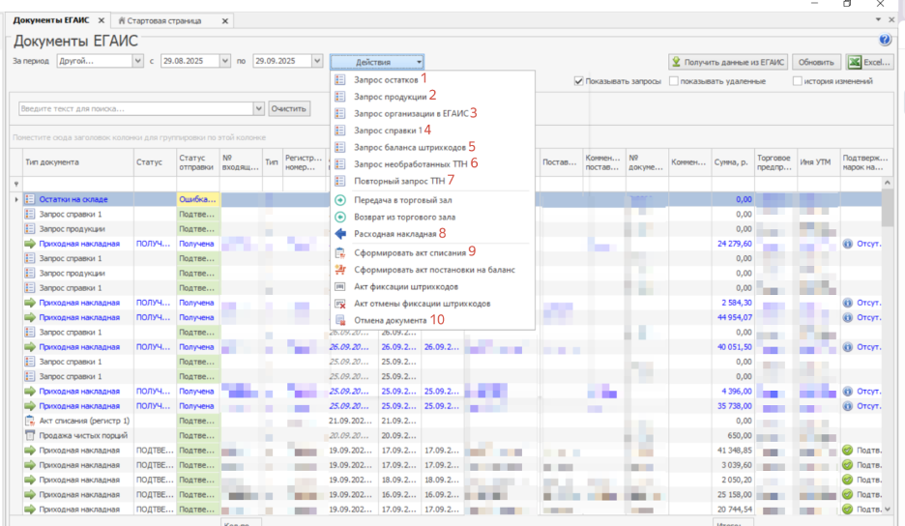This screenshot has height=526, width=905.
Task: Close the Документы ЕГАИС tab
Action: pyautogui.click(x=101, y=20)
